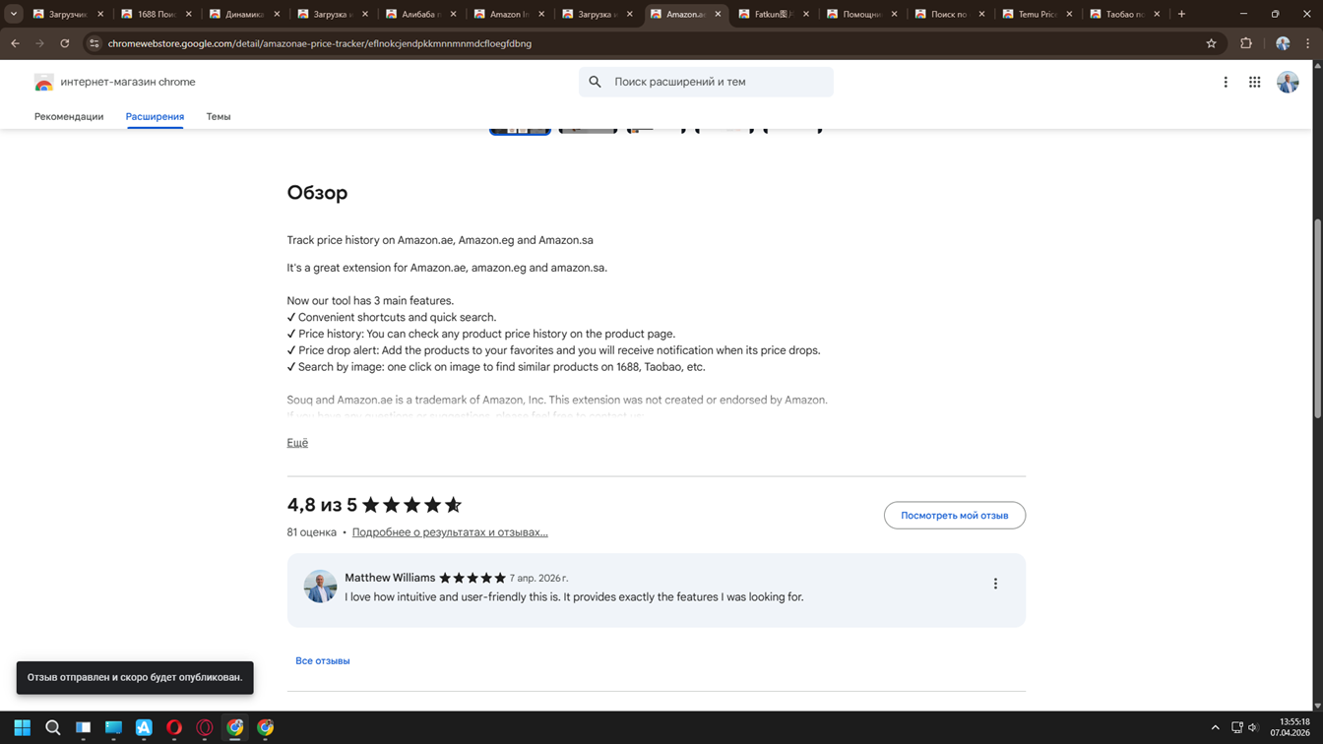
Task: Open the Windows Start menu
Action: click(x=22, y=727)
